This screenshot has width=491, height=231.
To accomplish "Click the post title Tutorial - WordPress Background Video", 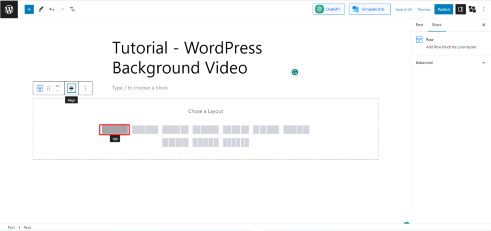I will pyautogui.click(x=187, y=58).
